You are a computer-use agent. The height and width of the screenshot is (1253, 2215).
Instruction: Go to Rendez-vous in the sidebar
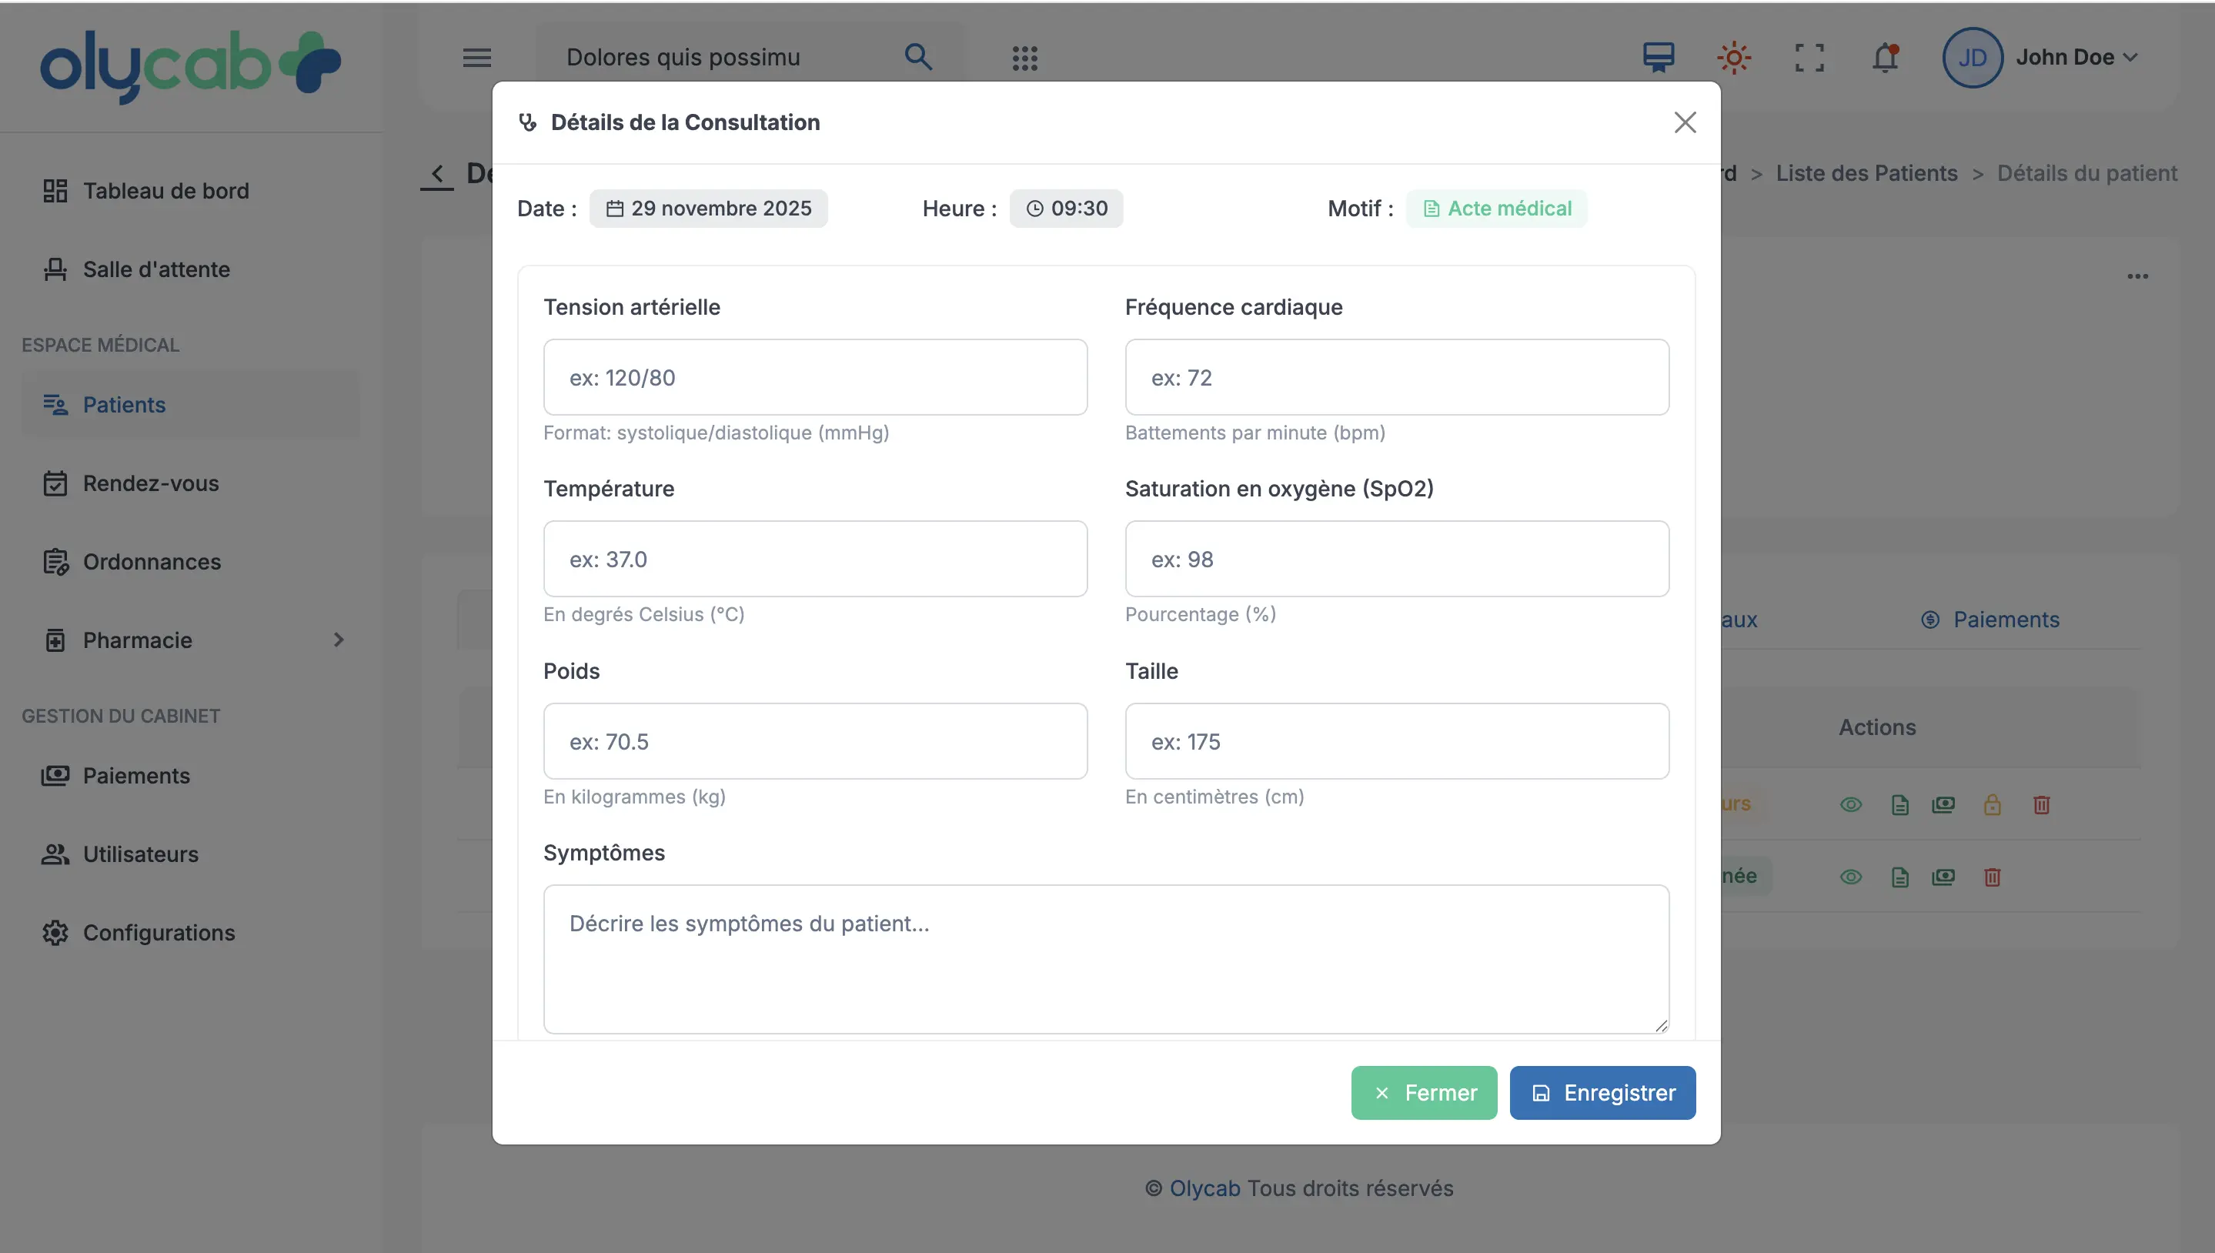[151, 483]
